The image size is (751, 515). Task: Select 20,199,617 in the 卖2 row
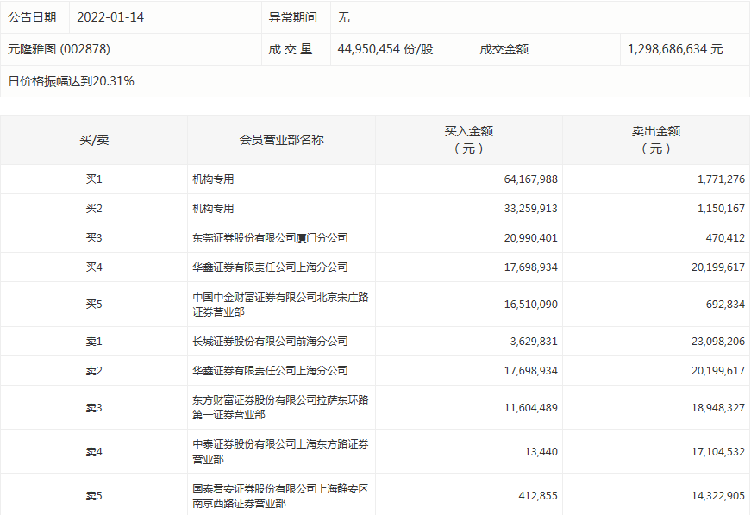point(718,370)
